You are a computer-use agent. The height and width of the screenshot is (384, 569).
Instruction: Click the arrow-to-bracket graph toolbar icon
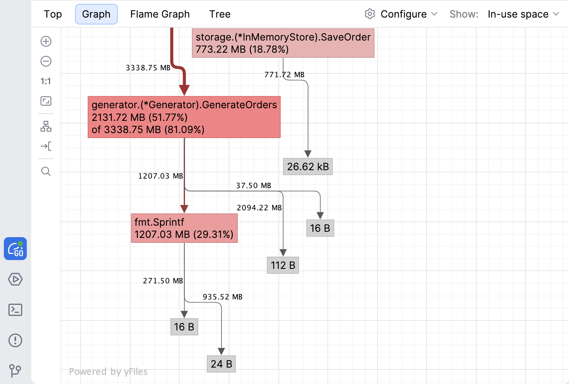click(46, 146)
